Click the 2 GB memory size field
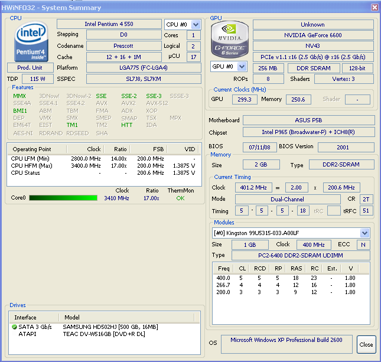The image size is (381, 362). click(261, 165)
